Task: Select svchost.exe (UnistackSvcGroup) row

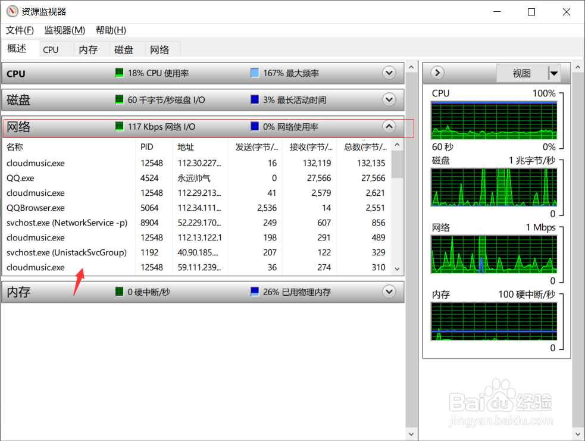Action: [x=197, y=252]
